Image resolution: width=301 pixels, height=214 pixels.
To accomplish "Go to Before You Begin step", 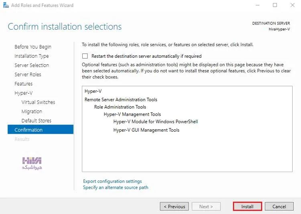I will click(33, 47).
